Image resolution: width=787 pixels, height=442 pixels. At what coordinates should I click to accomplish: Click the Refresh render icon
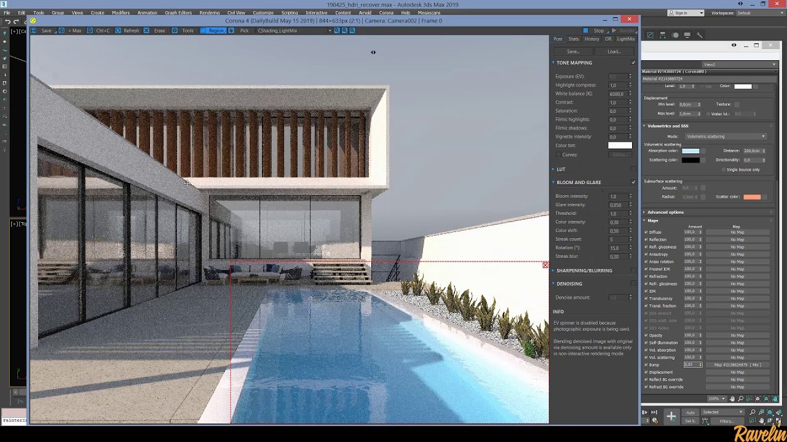pyautogui.click(x=118, y=31)
